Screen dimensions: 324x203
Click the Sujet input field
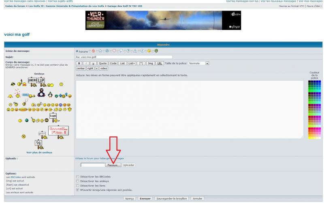click(124, 57)
